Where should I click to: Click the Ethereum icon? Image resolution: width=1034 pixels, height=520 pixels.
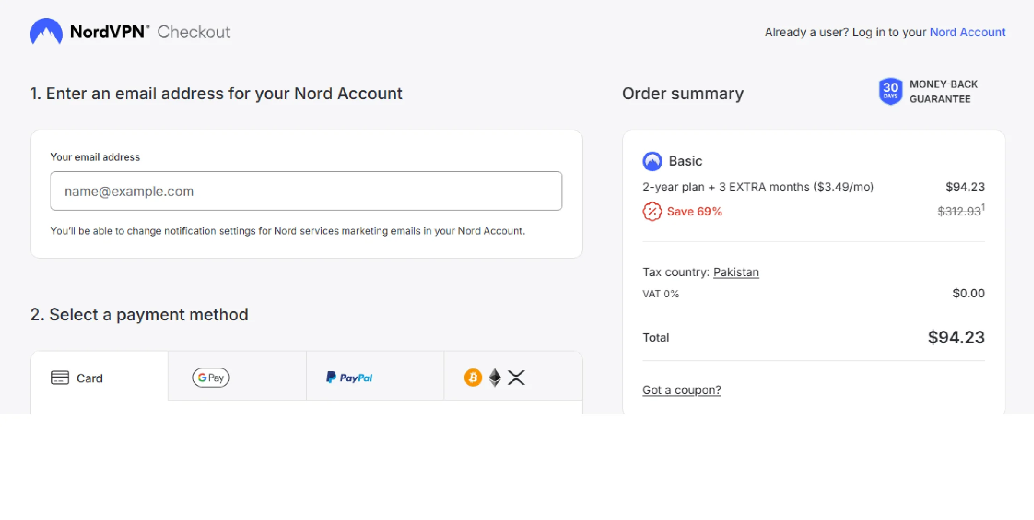(x=495, y=377)
